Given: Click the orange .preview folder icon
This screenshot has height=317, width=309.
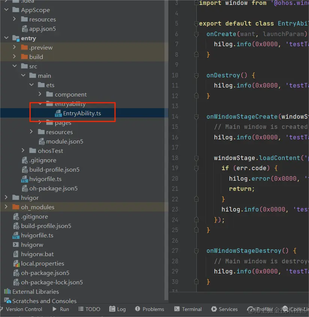Looking at the screenshot, I should tap(24, 47).
